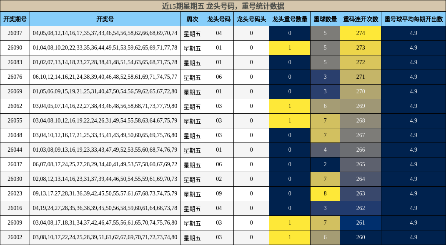The width and height of the screenshot is (446, 245).
Task: Click the 重球数量 column header
Action: point(325,19)
